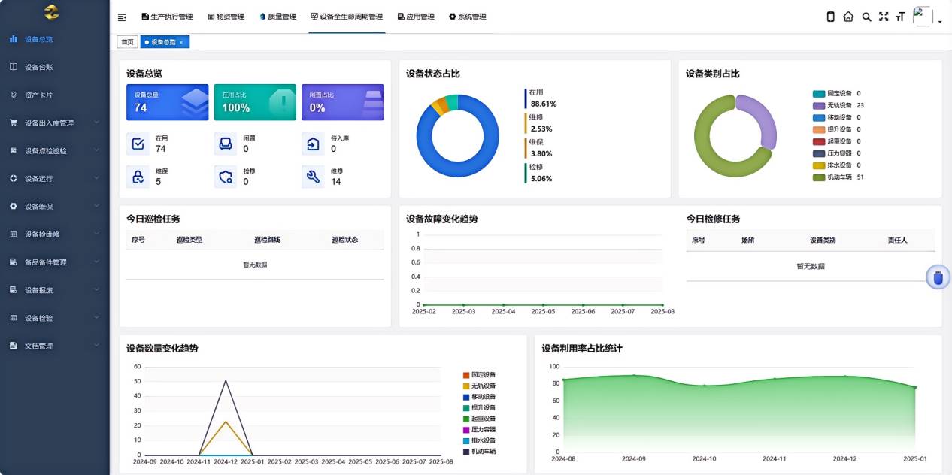Click the home icon in top toolbar

(848, 17)
